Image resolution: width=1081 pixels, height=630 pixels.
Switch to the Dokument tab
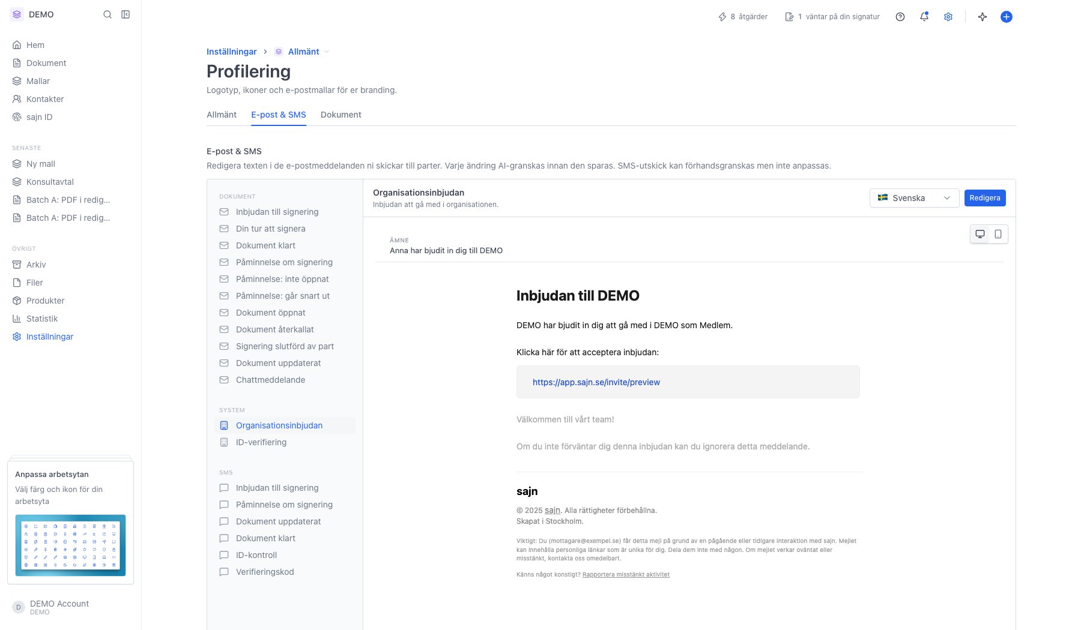point(341,115)
